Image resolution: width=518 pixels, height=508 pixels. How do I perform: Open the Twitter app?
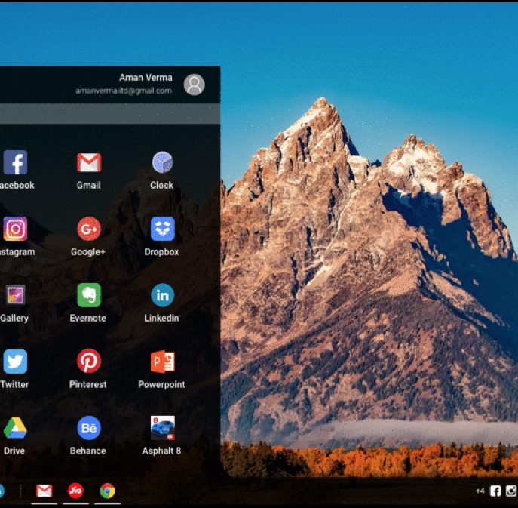[15, 362]
